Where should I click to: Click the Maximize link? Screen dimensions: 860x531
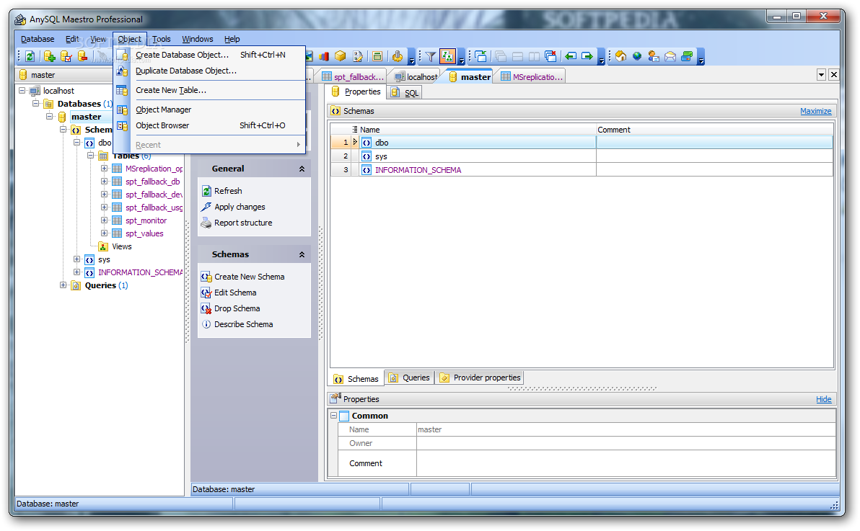point(815,111)
